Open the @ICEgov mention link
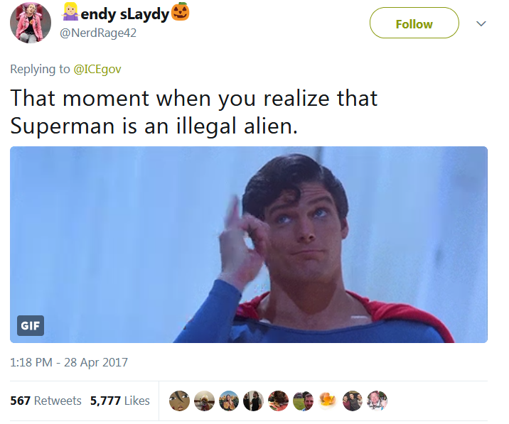The image size is (509, 424). pos(97,69)
